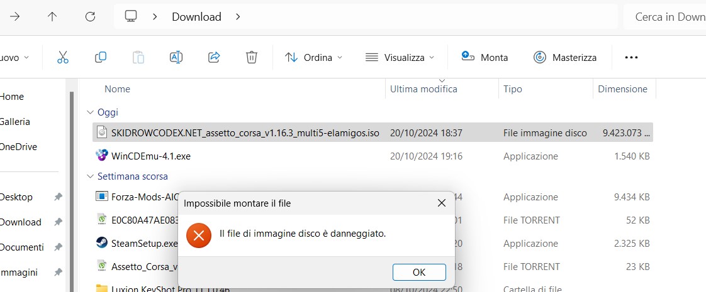Viewport: 706px width, 292px height.
Task: Click OK in the error dialog
Action: [418, 273]
